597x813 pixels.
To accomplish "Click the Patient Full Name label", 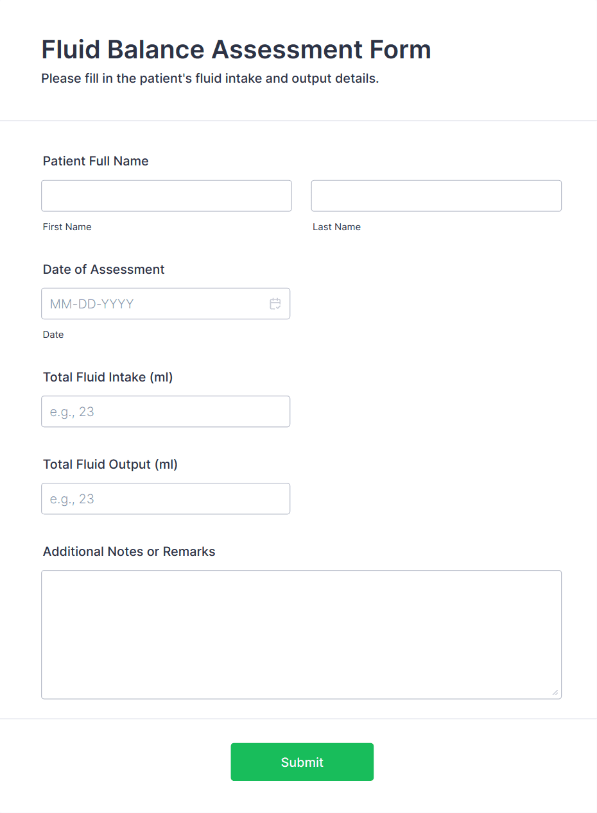I will (x=95, y=161).
